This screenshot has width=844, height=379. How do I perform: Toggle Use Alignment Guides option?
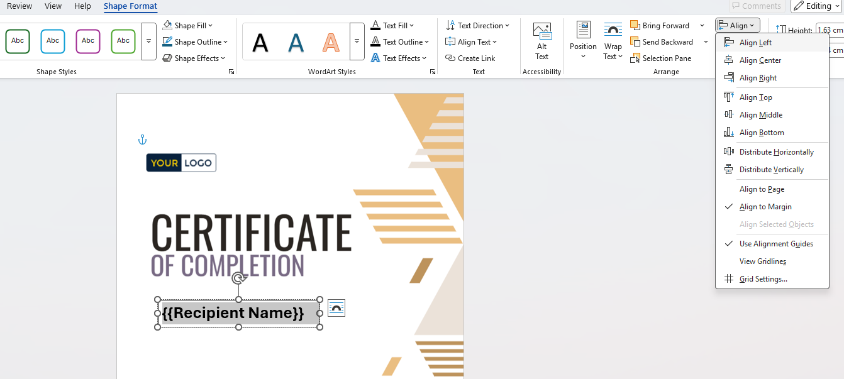coord(772,244)
